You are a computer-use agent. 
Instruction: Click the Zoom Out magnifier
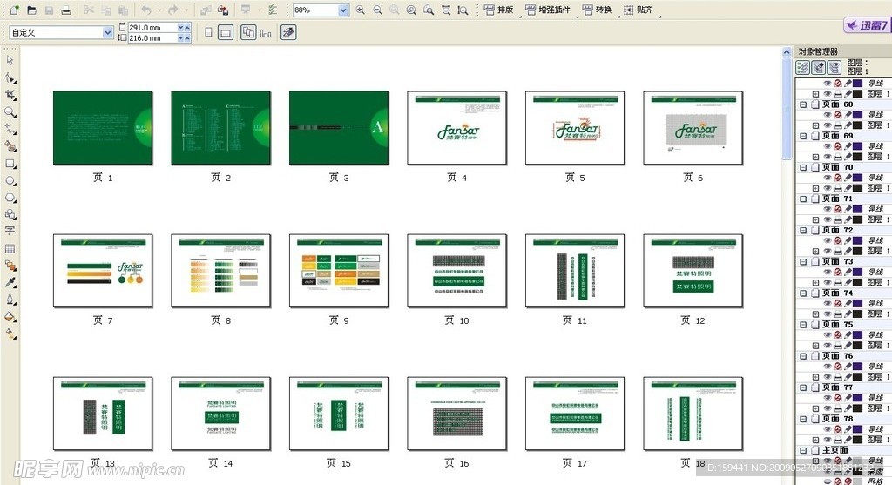pos(377,10)
